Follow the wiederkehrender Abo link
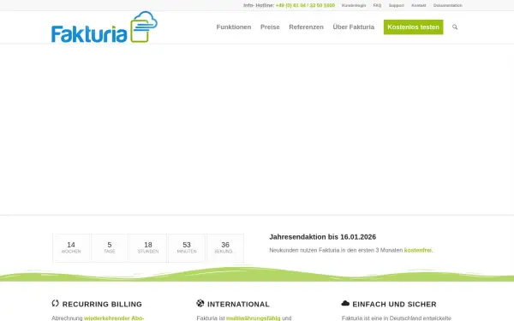 (x=114, y=318)
